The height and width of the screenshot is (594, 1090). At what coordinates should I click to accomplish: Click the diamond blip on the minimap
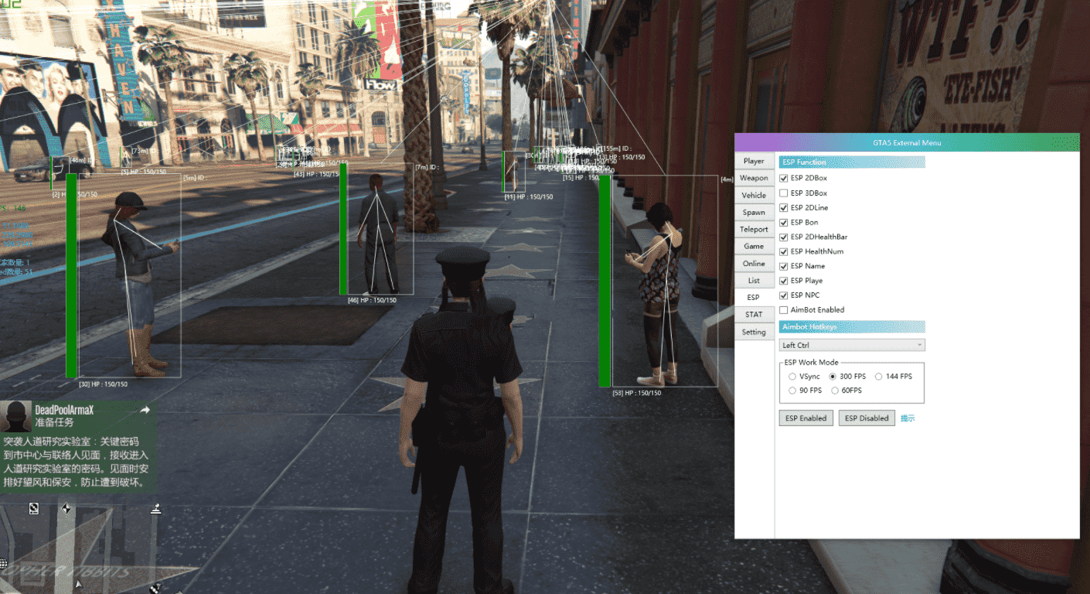coord(66,508)
